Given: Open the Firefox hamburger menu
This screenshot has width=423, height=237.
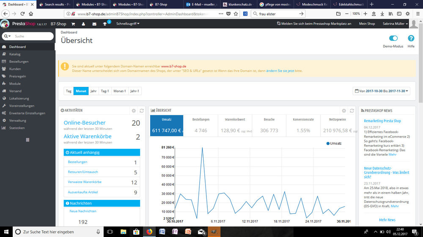Looking at the screenshot, I should coord(418,14).
